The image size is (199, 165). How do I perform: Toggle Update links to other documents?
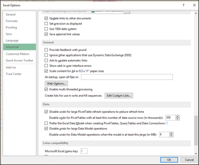click(x=46, y=18)
